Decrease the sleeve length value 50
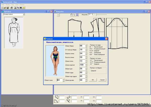151x107 pixels. pos(86,81)
